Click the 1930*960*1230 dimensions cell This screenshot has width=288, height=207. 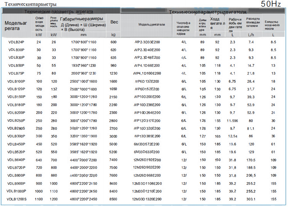coord(84,66)
